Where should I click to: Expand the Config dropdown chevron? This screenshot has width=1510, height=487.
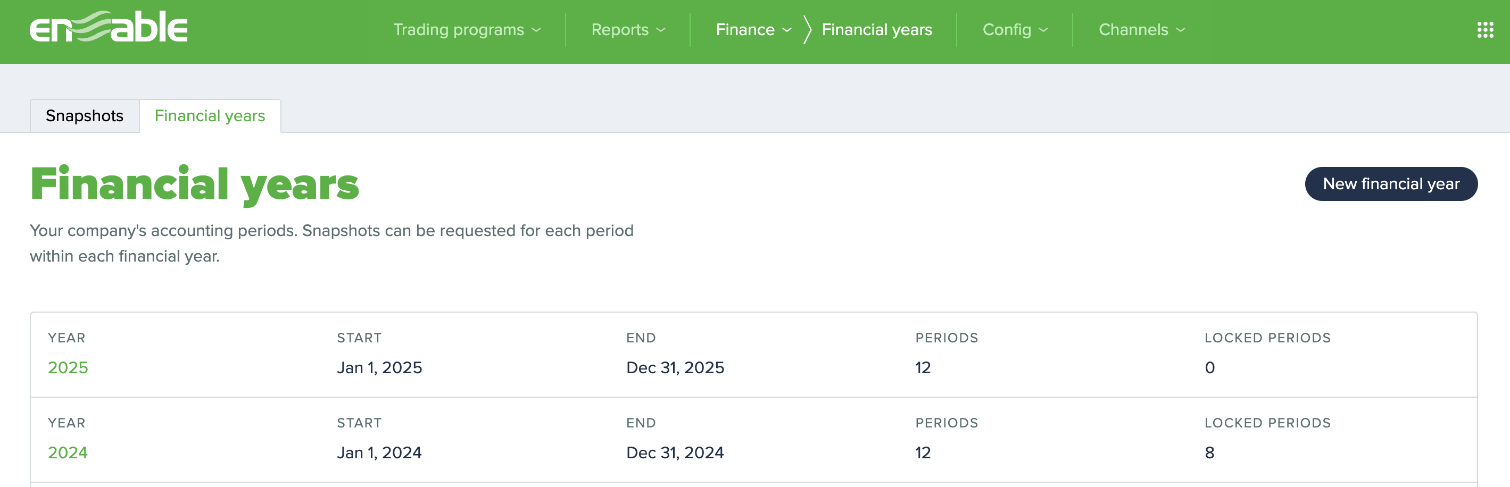point(1043,30)
